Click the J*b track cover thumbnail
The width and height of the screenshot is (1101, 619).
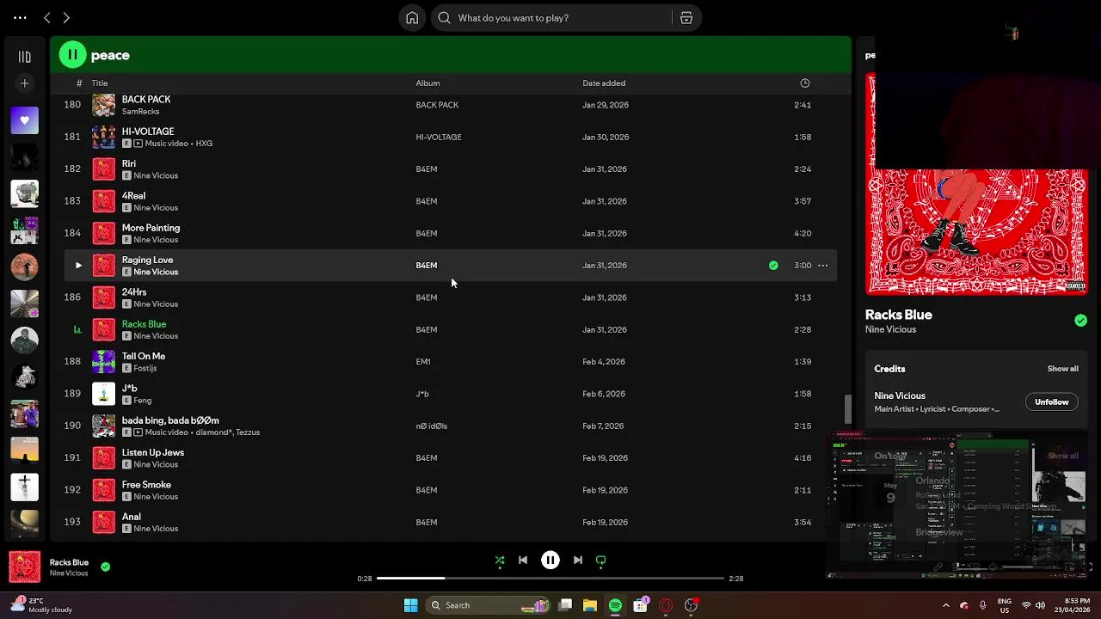pyautogui.click(x=104, y=394)
